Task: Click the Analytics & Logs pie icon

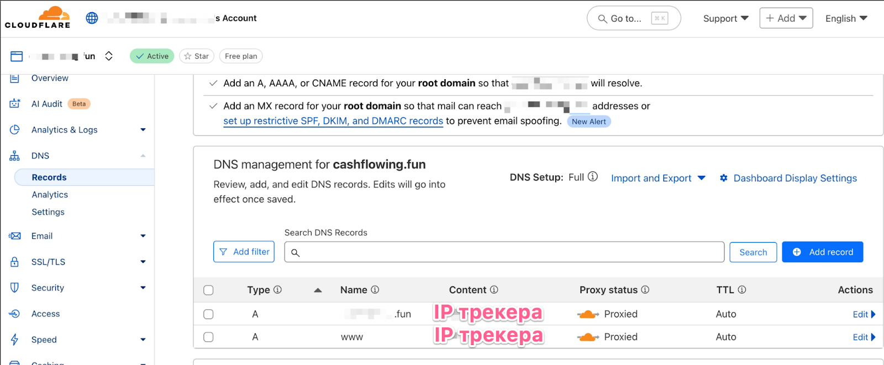Action: tap(15, 129)
